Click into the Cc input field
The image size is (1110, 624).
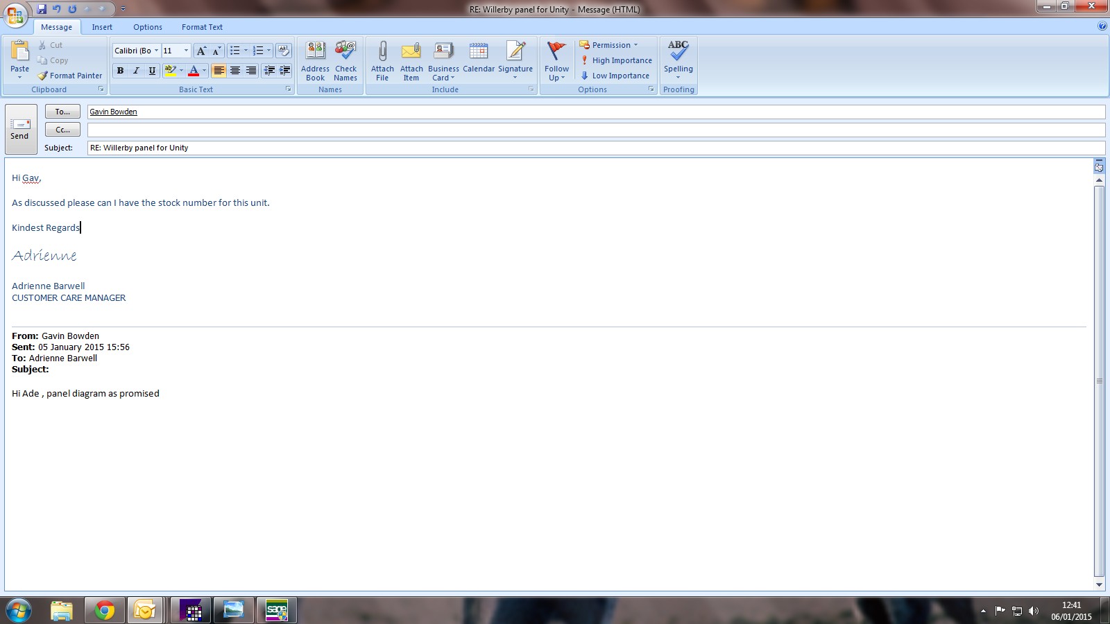tap(595, 130)
